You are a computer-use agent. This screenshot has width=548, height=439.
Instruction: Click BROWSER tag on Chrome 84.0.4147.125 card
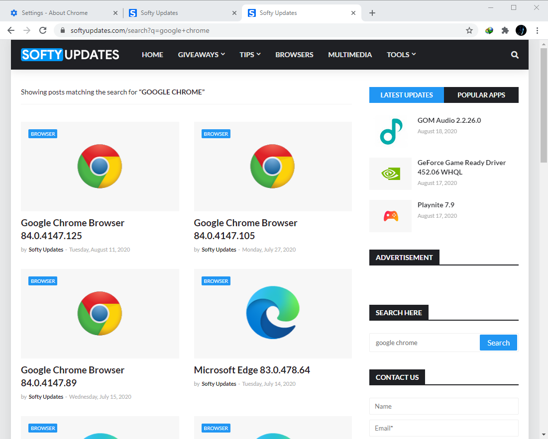click(x=43, y=134)
